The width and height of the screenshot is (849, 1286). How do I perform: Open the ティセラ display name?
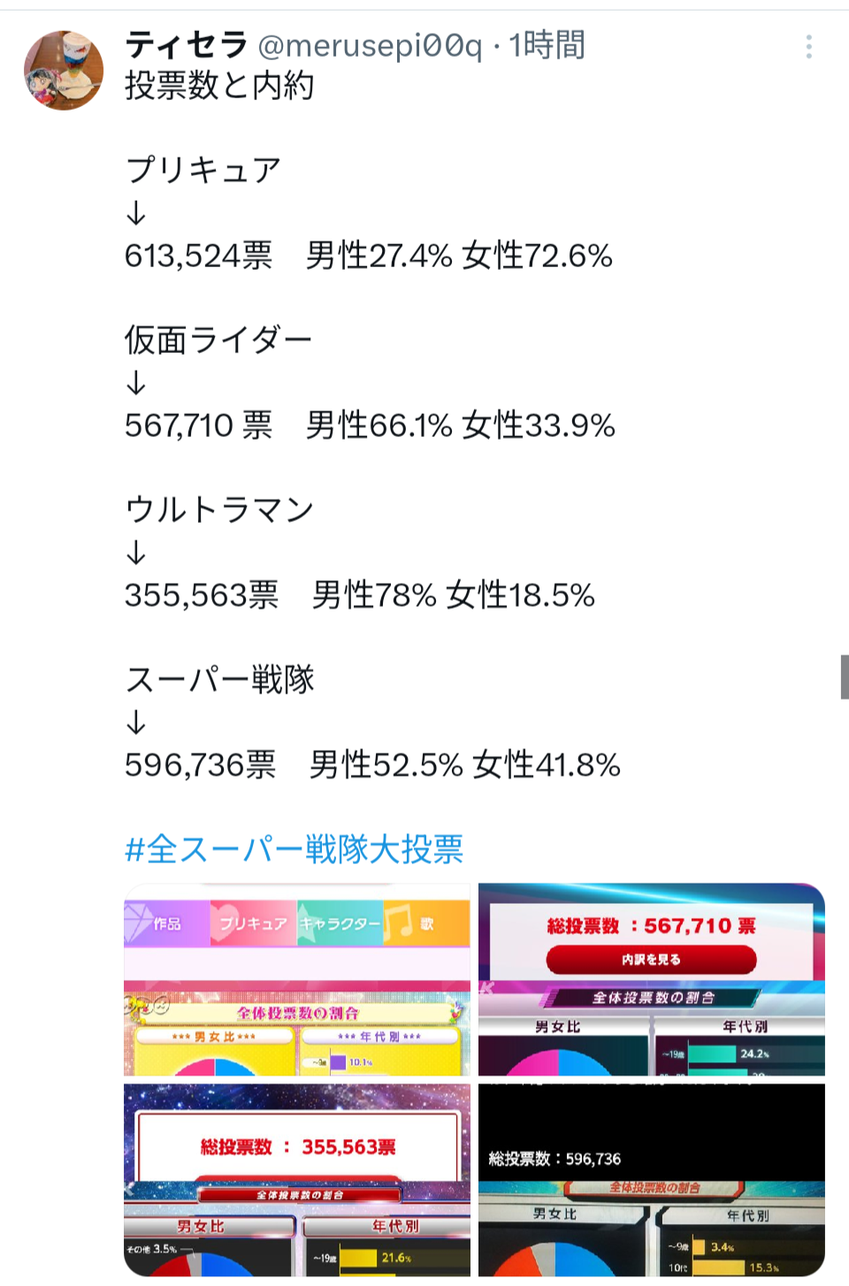point(187,44)
